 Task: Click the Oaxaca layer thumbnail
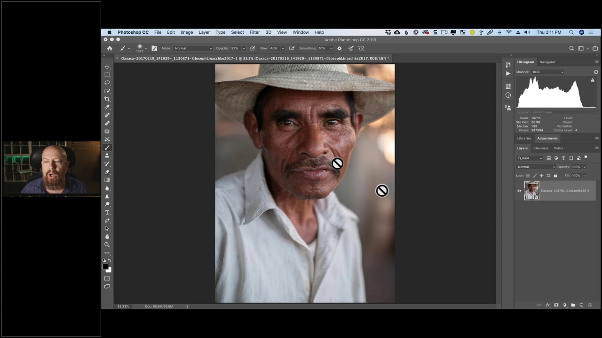(532, 191)
